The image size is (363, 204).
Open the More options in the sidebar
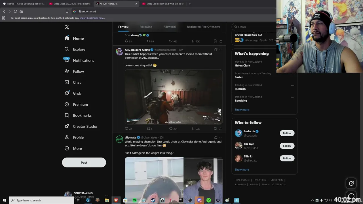pyautogui.click(x=73, y=148)
